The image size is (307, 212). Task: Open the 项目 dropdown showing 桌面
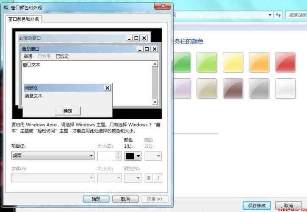point(53,156)
